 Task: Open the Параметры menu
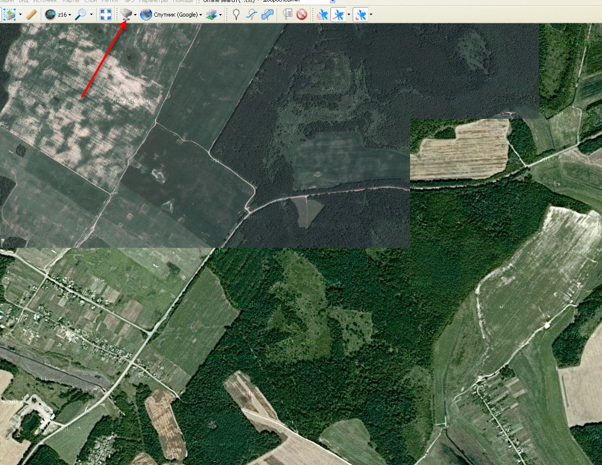click(x=155, y=1)
